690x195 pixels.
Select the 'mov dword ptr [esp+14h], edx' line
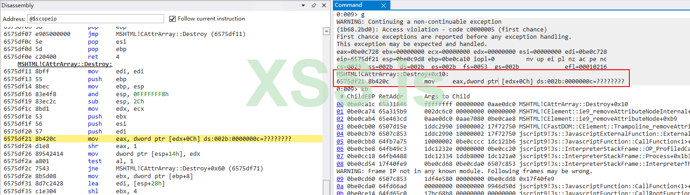pyautogui.click(x=99, y=153)
